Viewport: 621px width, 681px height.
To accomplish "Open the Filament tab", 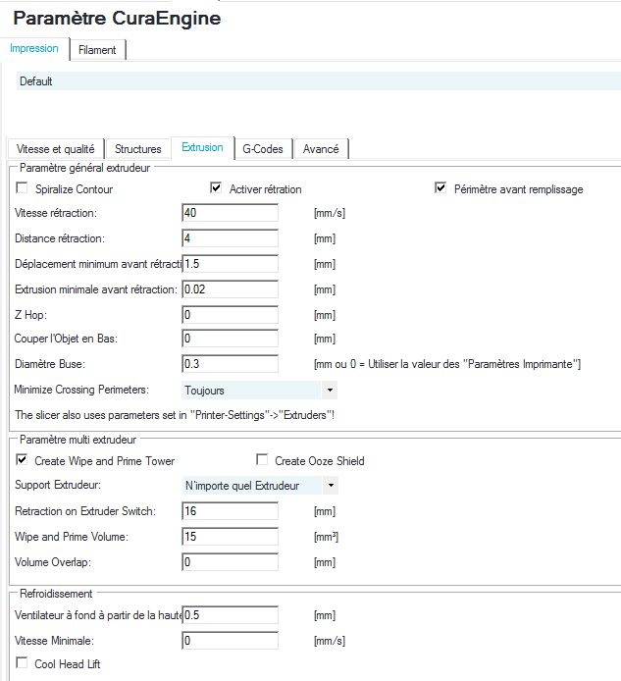I will coord(97,50).
